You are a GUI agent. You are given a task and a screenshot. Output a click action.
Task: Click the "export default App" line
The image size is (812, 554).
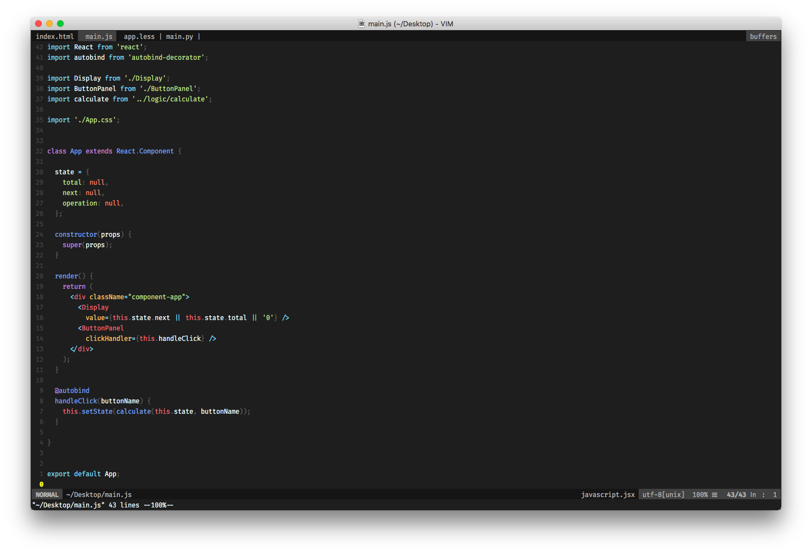pos(83,474)
